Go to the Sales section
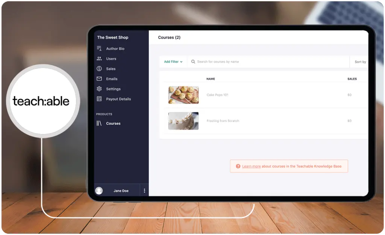Viewport: 385px width, 235px height. 111,69
